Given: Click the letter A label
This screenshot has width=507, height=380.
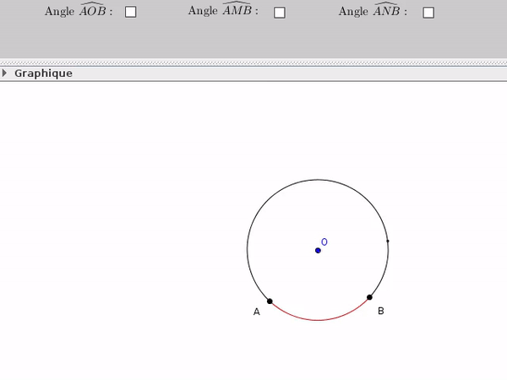Looking at the screenshot, I should [x=256, y=312].
